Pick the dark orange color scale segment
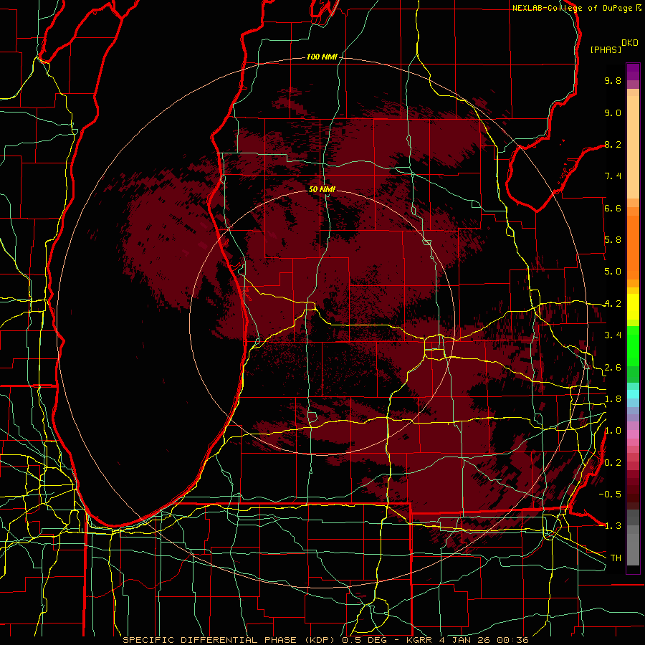Image resolution: width=645 pixels, height=645 pixels. click(633, 247)
